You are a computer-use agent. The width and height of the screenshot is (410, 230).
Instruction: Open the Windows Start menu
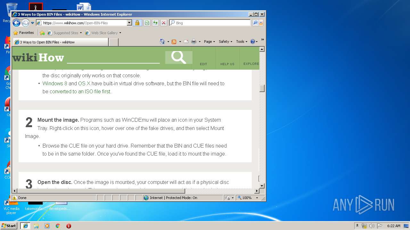coord(9,226)
